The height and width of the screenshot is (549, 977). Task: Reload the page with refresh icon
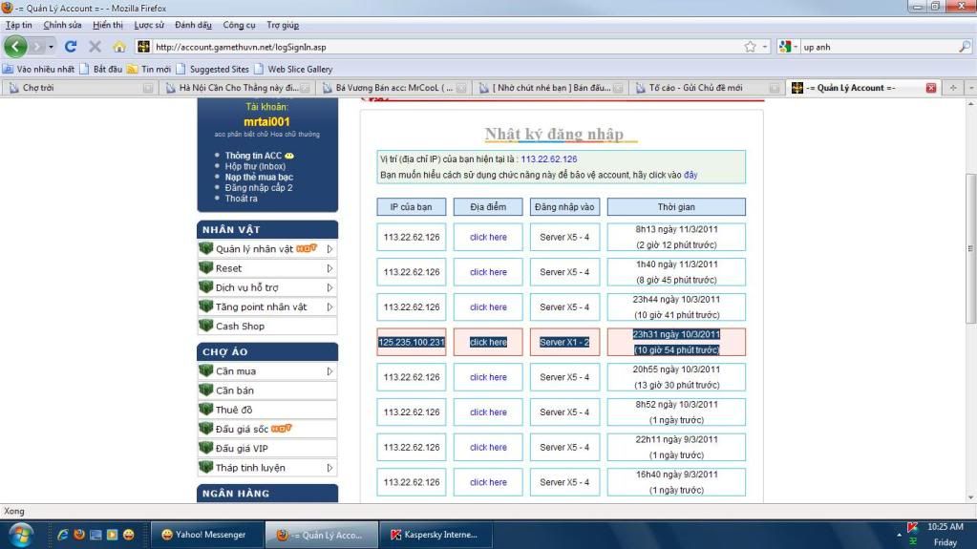(71, 47)
